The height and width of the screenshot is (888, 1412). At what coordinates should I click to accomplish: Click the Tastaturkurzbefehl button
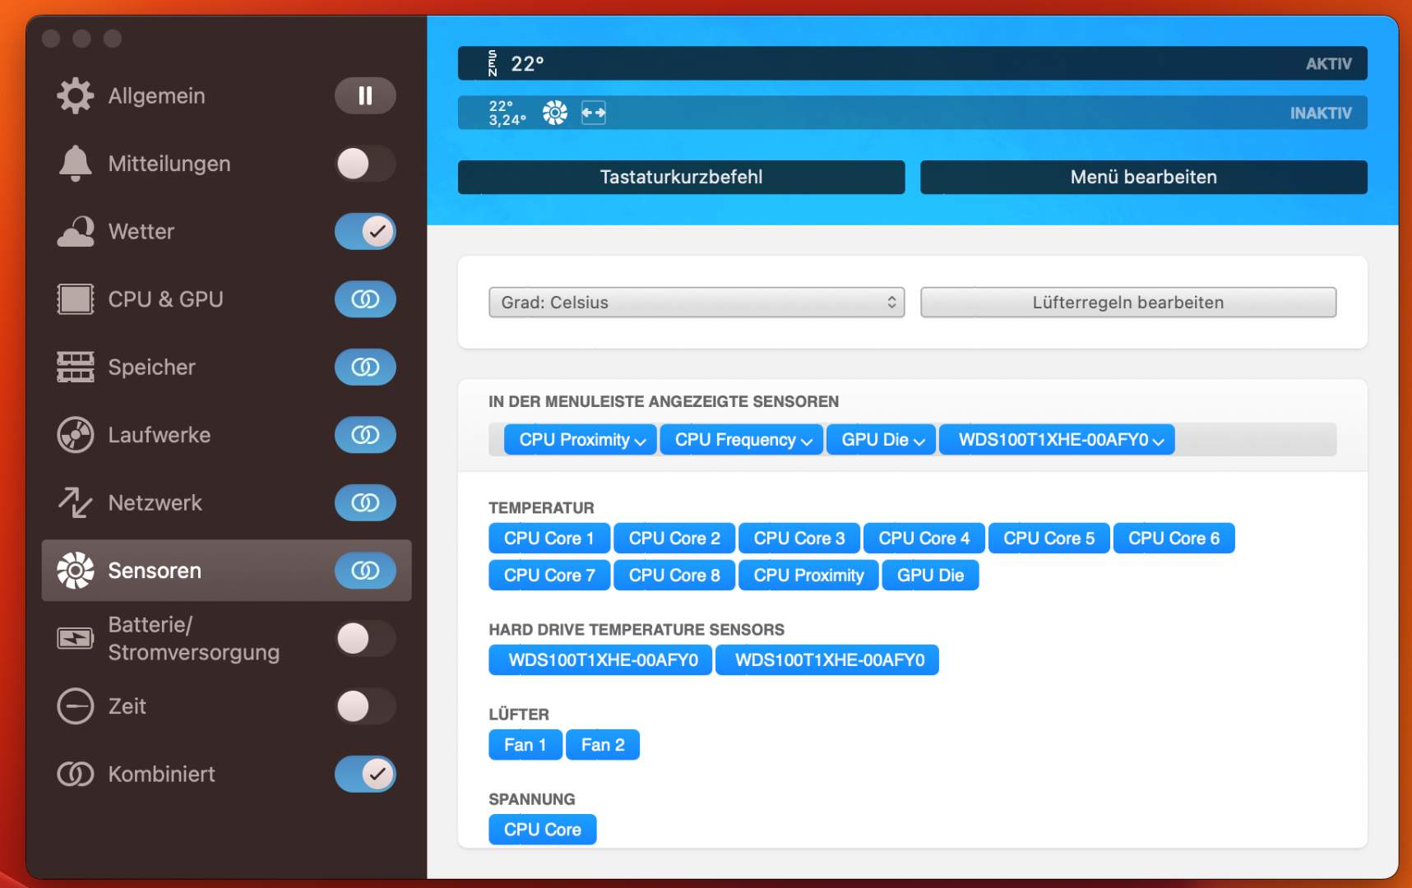(682, 177)
